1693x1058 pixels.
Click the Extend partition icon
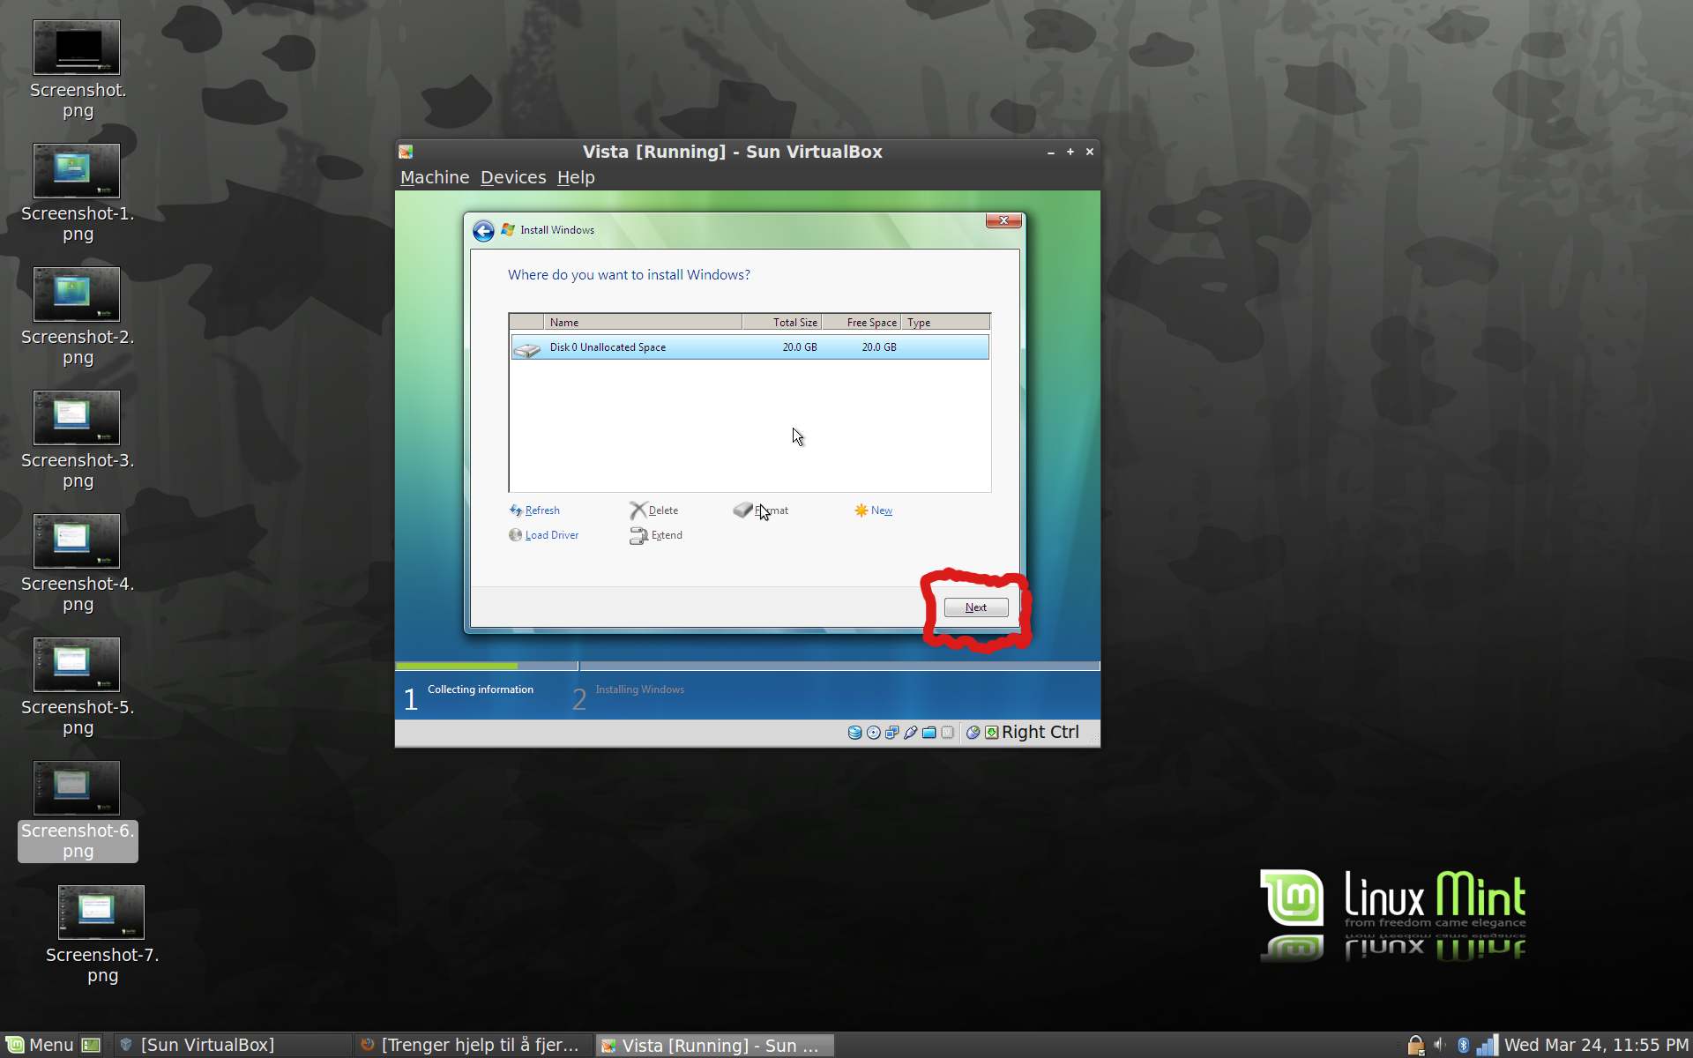click(x=638, y=536)
